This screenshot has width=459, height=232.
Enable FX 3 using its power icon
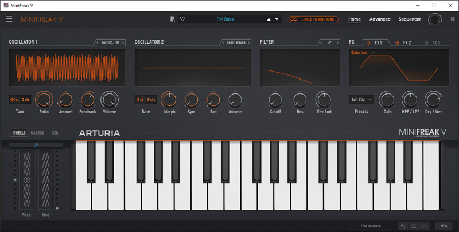(426, 42)
